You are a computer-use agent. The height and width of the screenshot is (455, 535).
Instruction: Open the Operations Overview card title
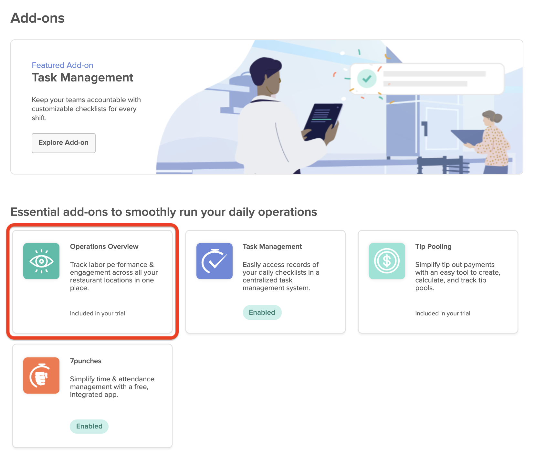coord(104,247)
